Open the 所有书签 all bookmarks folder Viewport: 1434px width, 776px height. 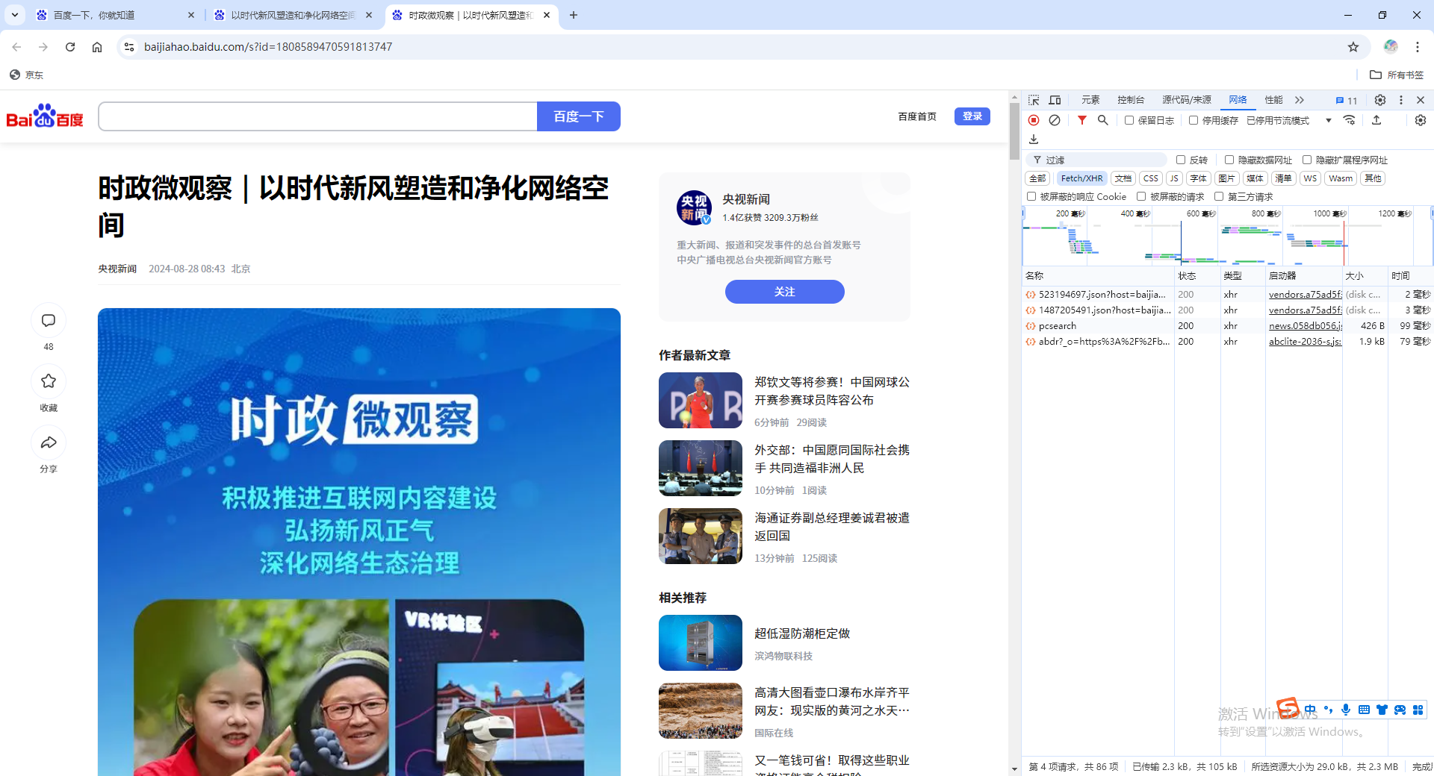pos(1397,75)
